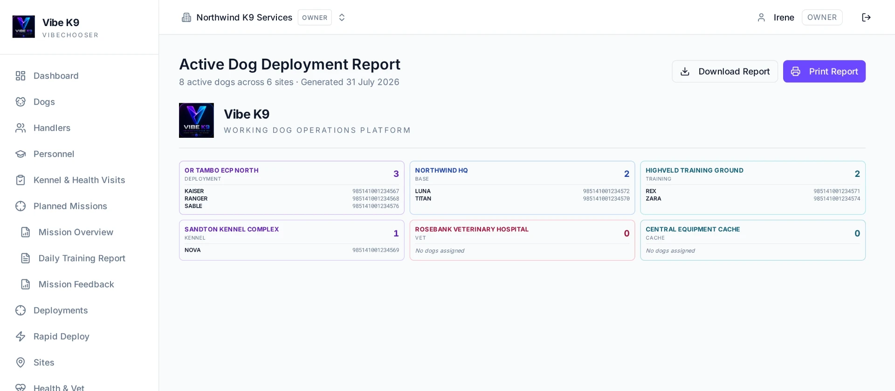Image resolution: width=895 pixels, height=391 pixels.
Task: Click the Vibe K9 logo in sidebar
Action: (x=23, y=27)
